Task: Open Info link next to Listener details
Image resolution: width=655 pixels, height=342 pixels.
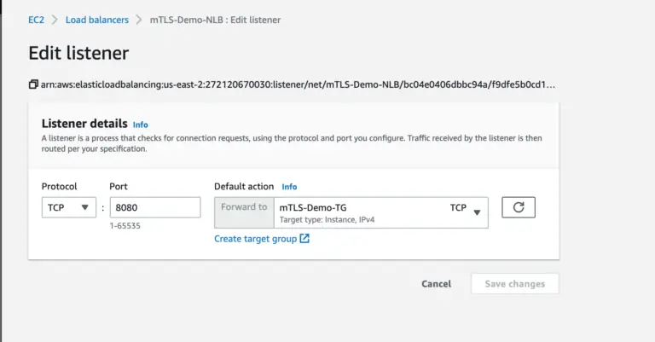Action: pos(141,125)
